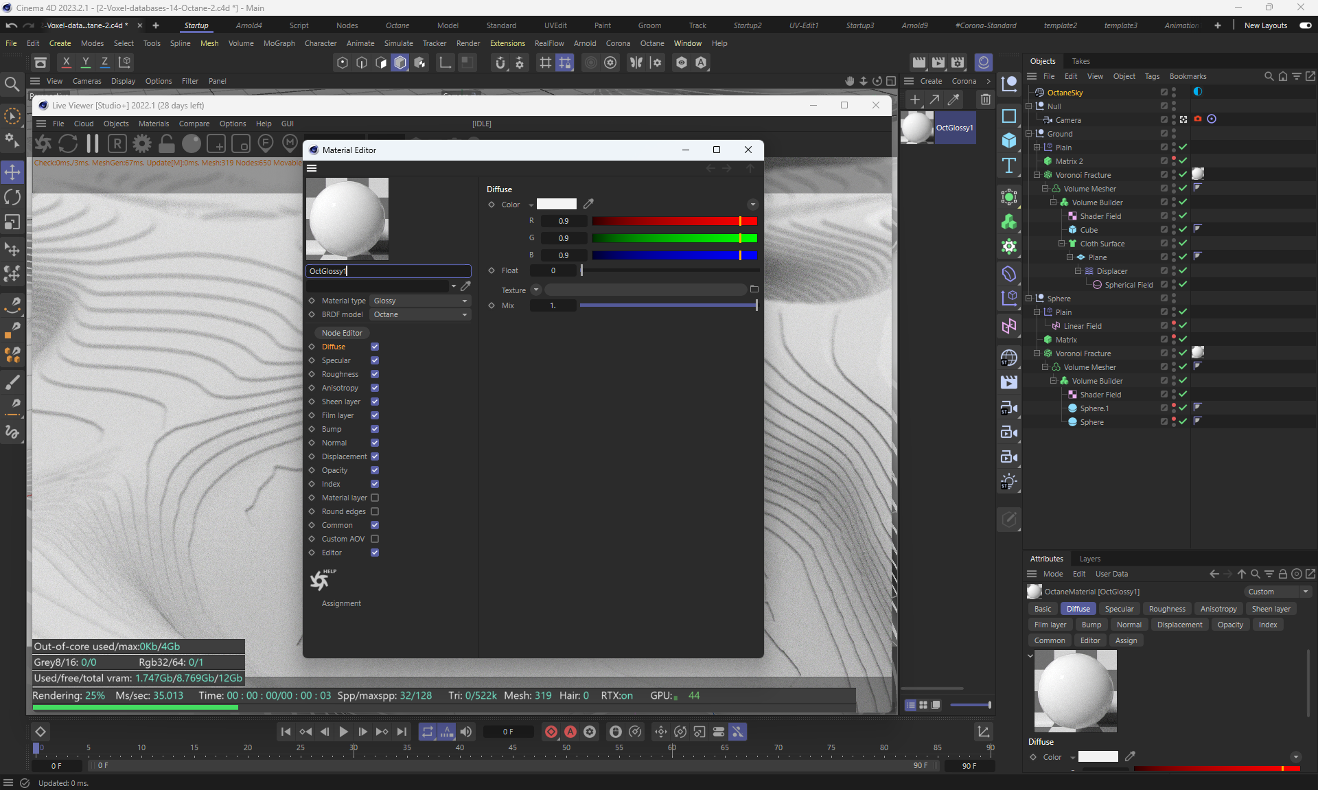Uncheck the Specular channel checkbox
The image size is (1318, 790).
(375, 360)
